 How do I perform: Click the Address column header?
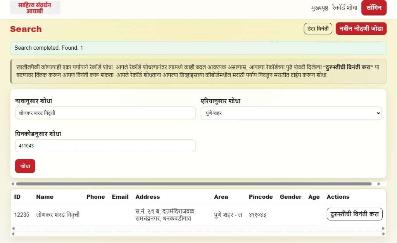point(147,197)
